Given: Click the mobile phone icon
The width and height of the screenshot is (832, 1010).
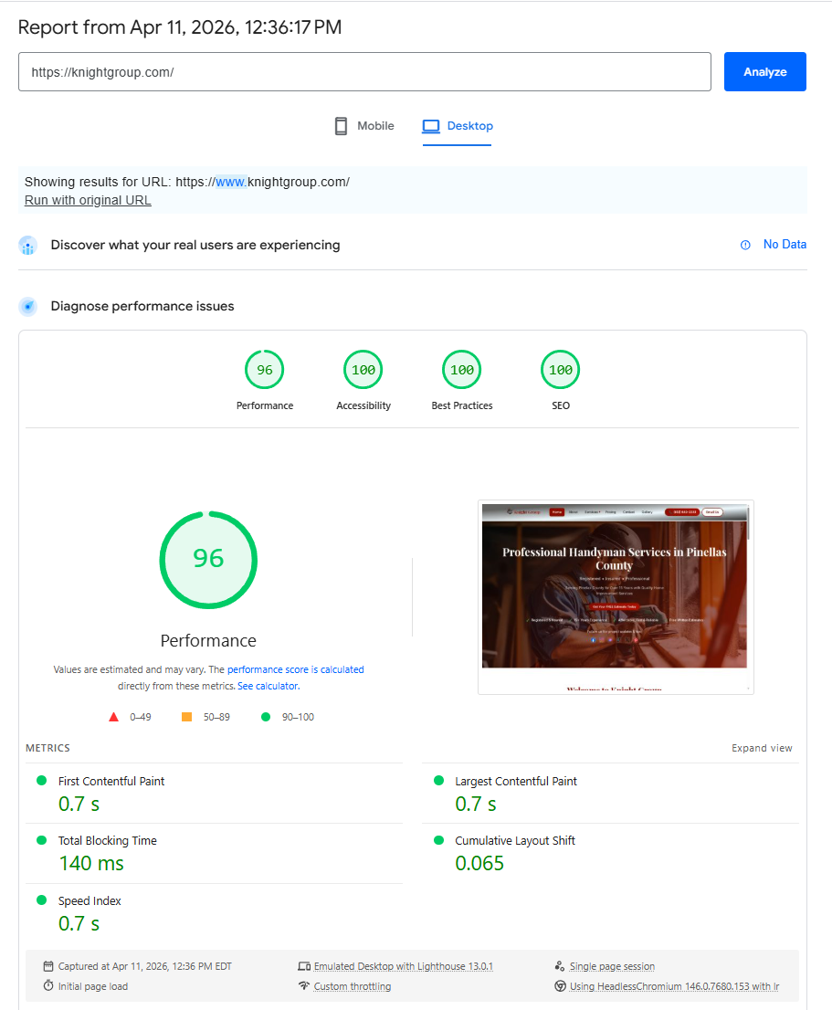Looking at the screenshot, I should click(342, 125).
